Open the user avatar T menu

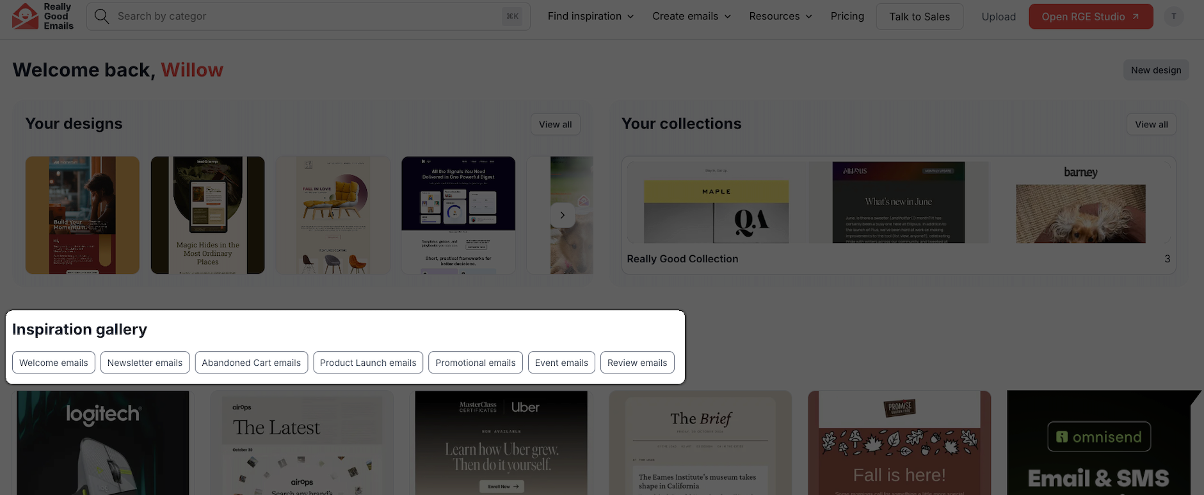(x=1173, y=17)
